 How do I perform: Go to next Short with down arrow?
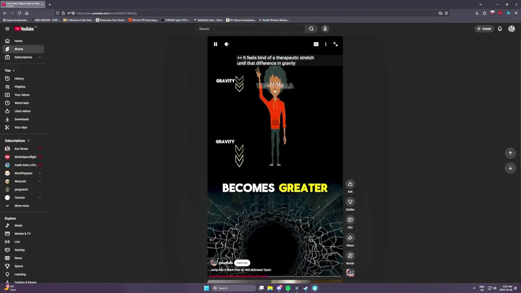point(510,168)
